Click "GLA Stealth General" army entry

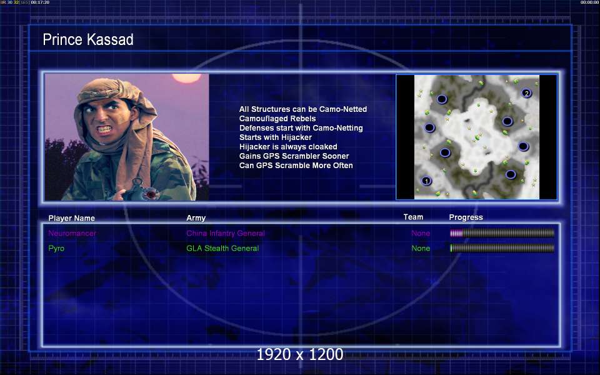point(222,248)
